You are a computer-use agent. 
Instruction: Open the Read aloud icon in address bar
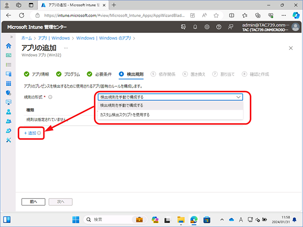204,15
